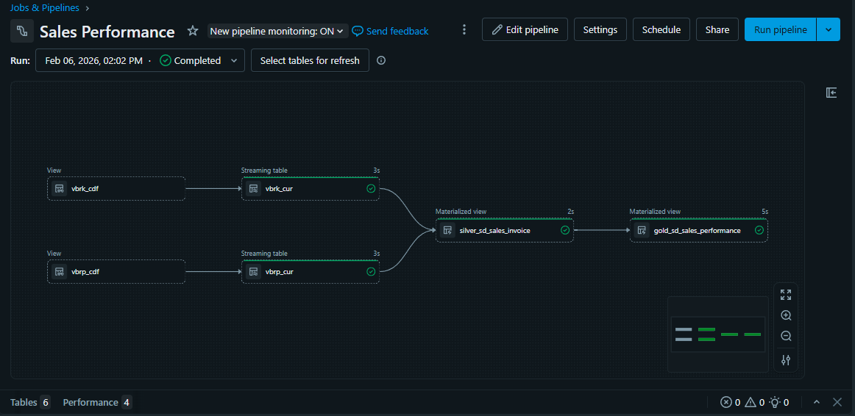Switch to the Performance tab

pyautogui.click(x=96, y=402)
